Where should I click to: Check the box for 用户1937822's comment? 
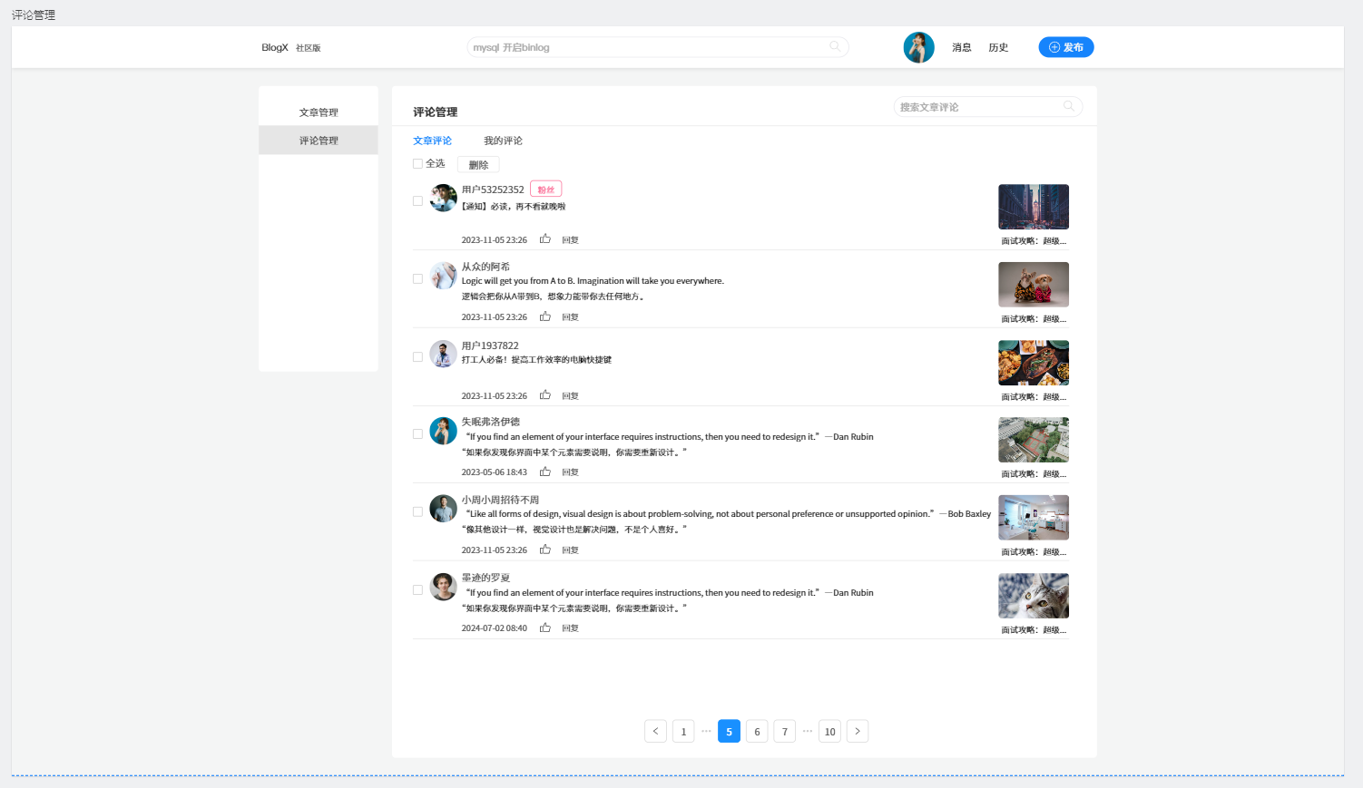417,357
